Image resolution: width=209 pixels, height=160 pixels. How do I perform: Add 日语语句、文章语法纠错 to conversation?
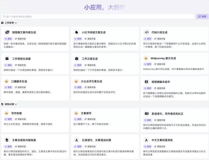coord(90,147)
